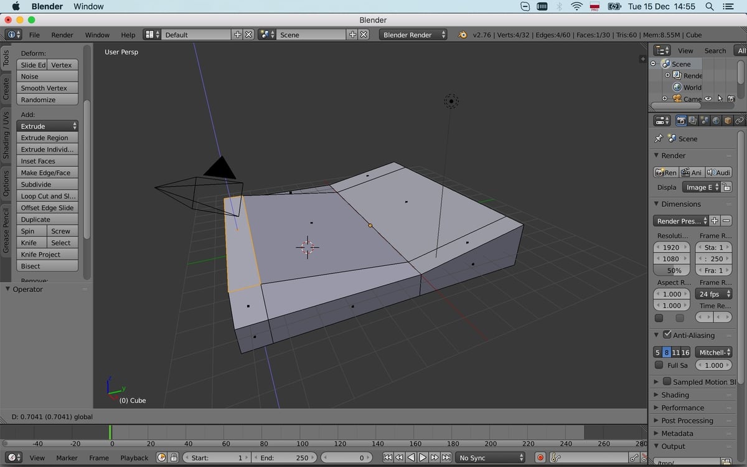Enable Auto Keyframe record button in timeline

click(x=540, y=457)
